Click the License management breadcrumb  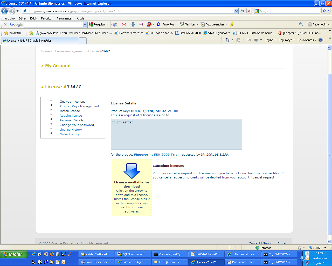[69, 51]
